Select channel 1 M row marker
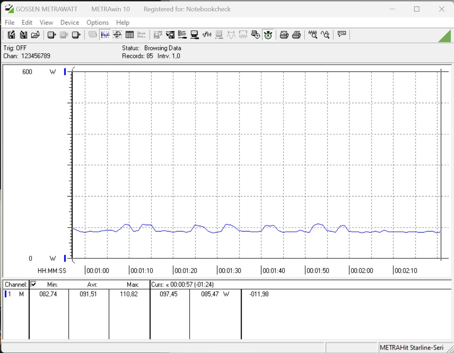This screenshot has height=353, width=454. (5, 294)
